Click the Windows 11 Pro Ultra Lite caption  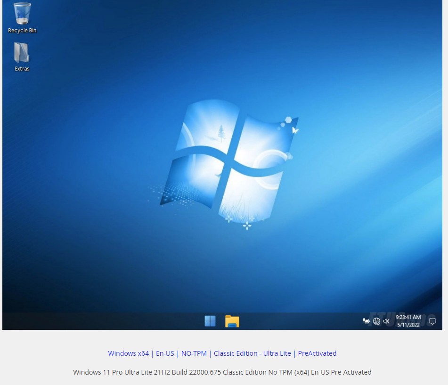coord(222,372)
